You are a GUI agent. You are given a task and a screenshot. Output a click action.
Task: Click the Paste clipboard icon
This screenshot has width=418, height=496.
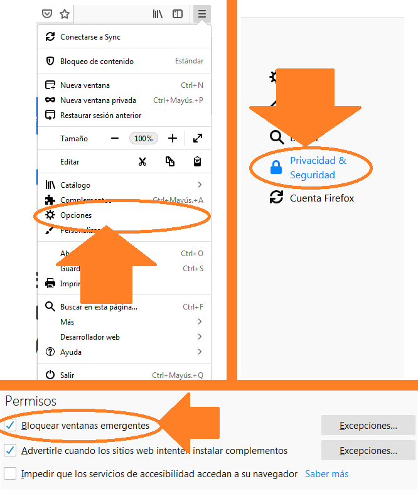click(x=197, y=161)
